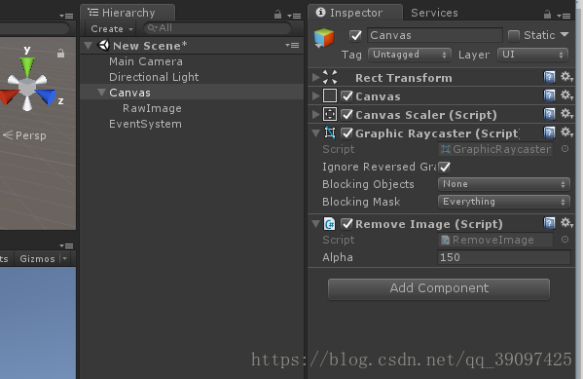The width and height of the screenshot is (583, 379).
Task: Click the Alpha value field
Action: 504,257
